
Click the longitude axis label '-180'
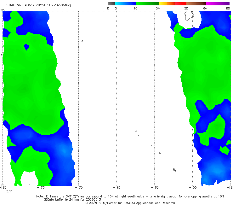click(x=3, y=188)
